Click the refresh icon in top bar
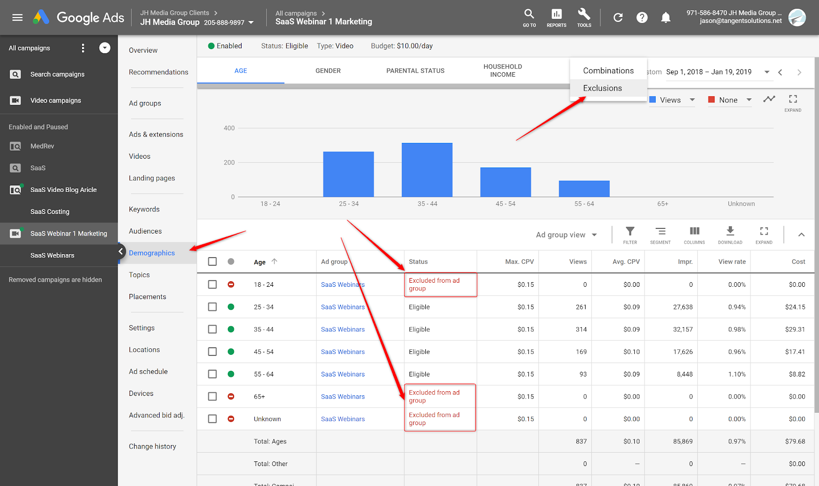The image size is (819, 486). coord(618,18)
